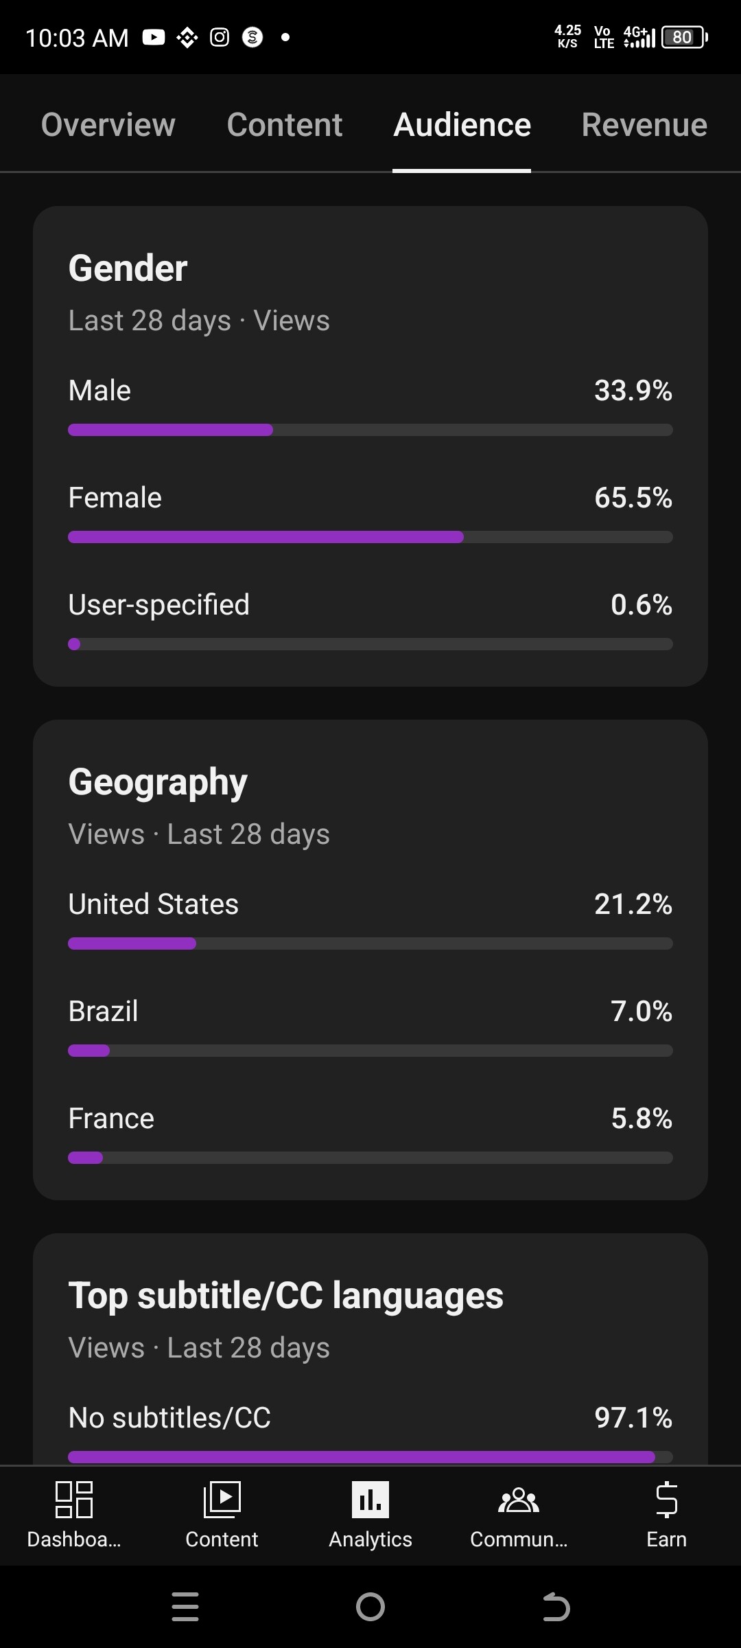Tap the YouTube notification icon in status bar
741x1648 pixels.
click(154, 37)
